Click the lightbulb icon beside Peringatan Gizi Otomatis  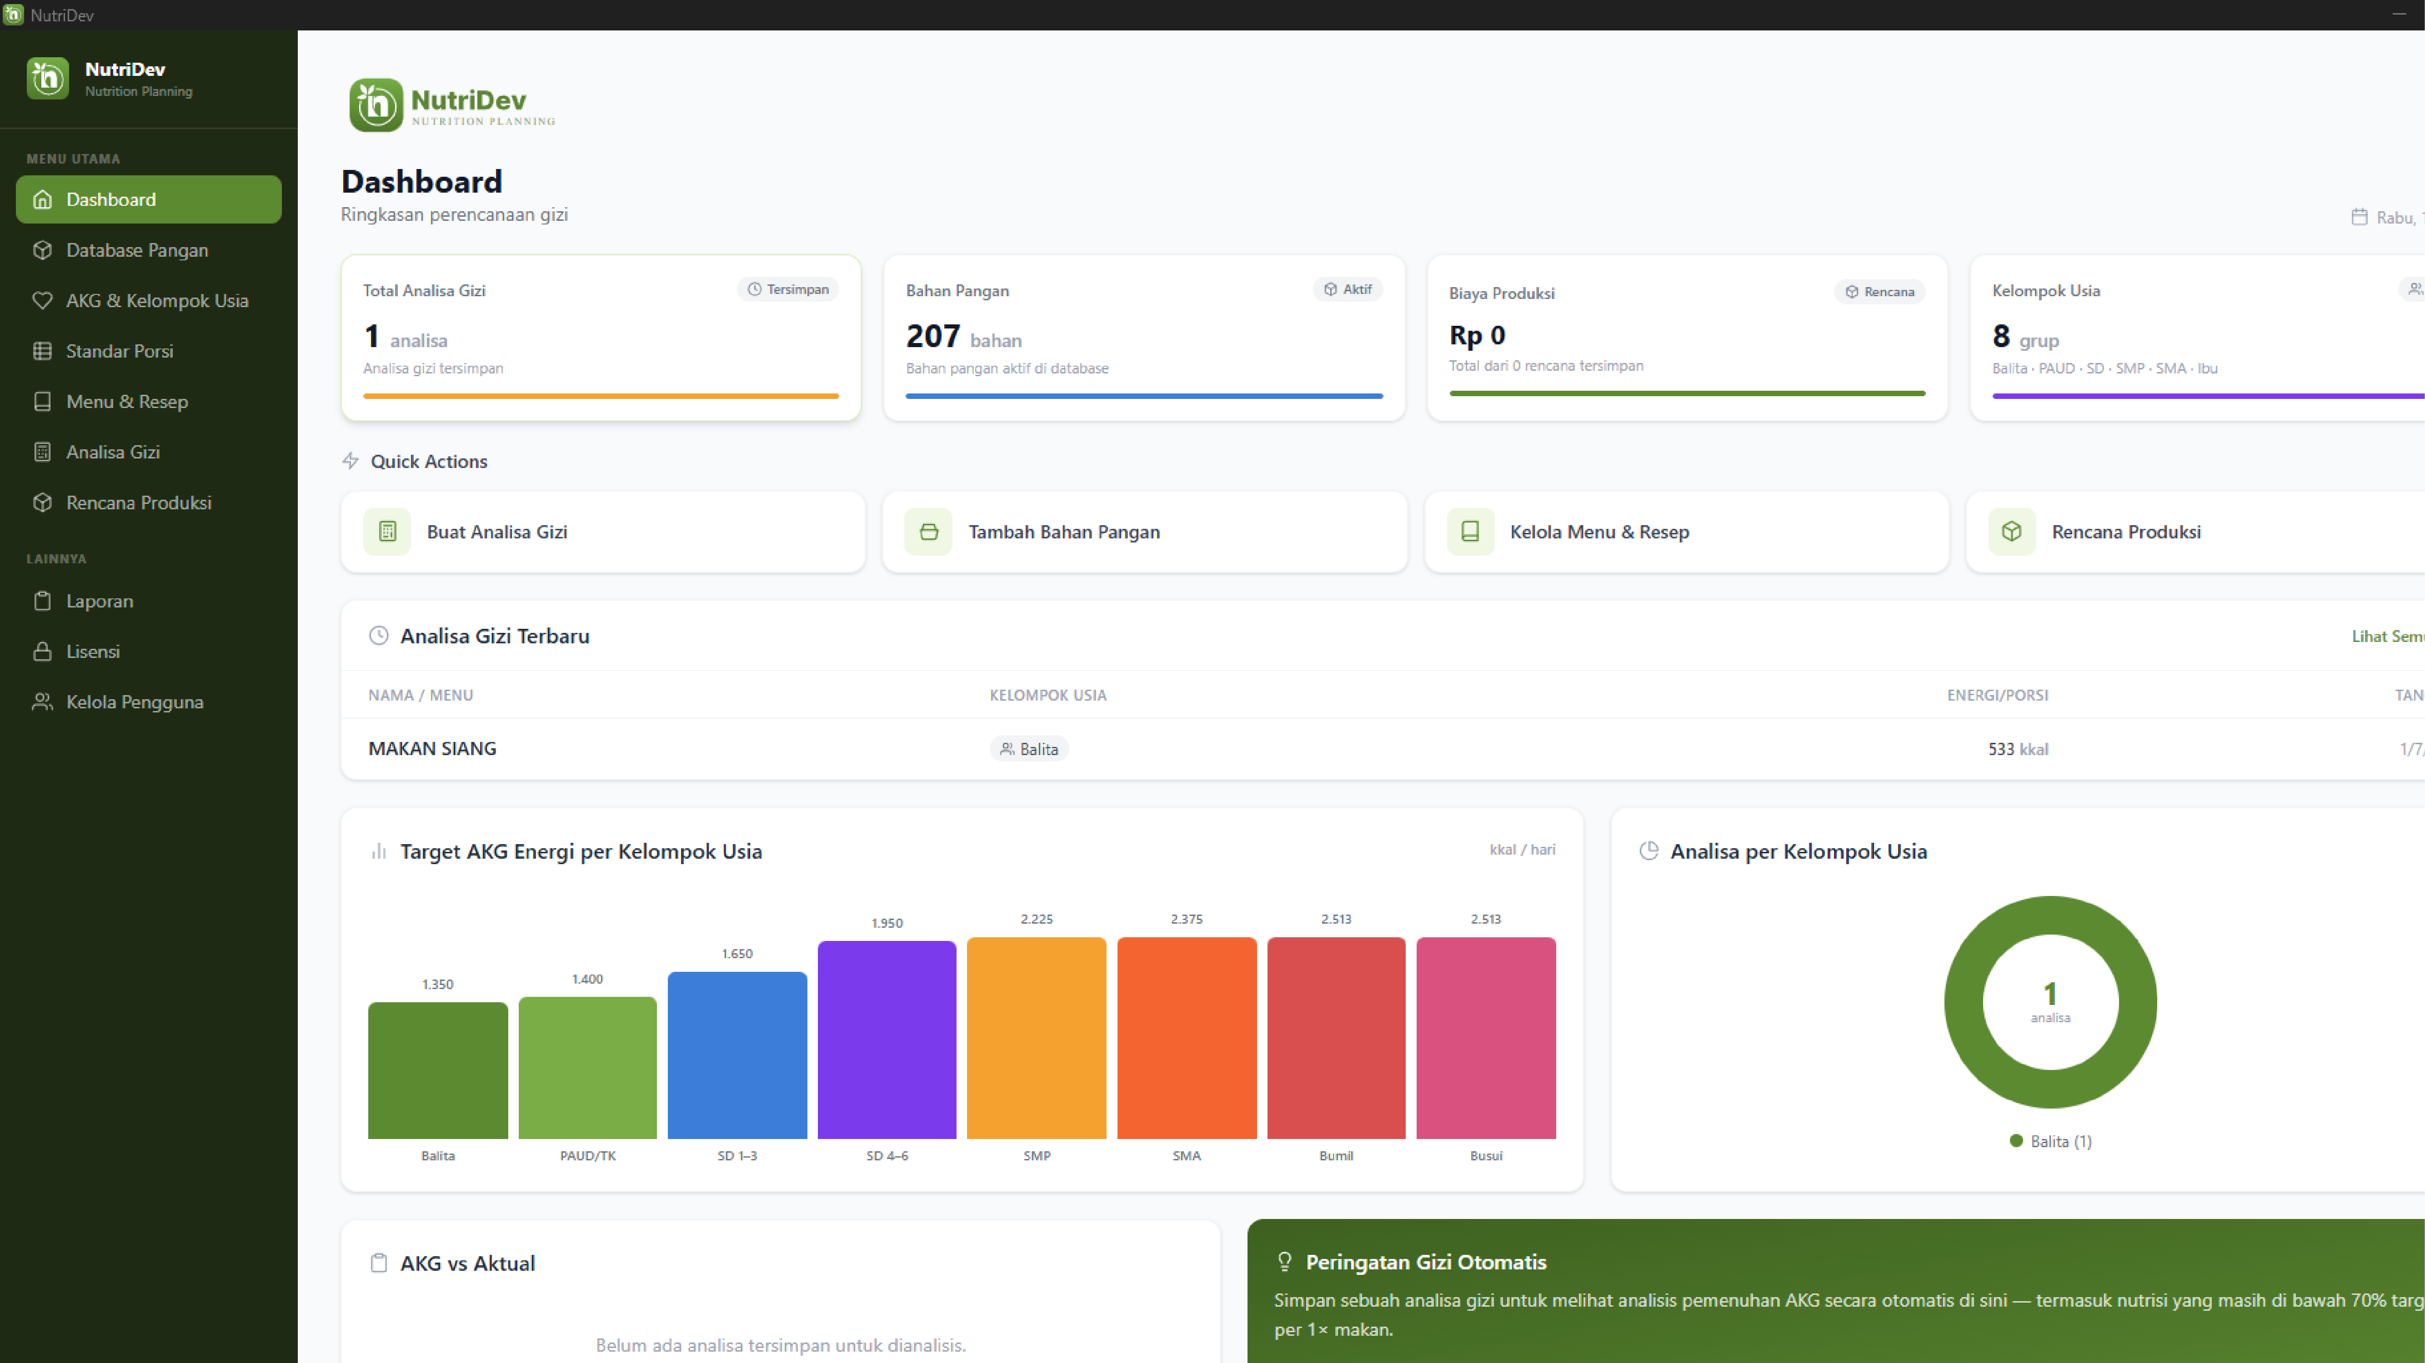1284,1262
